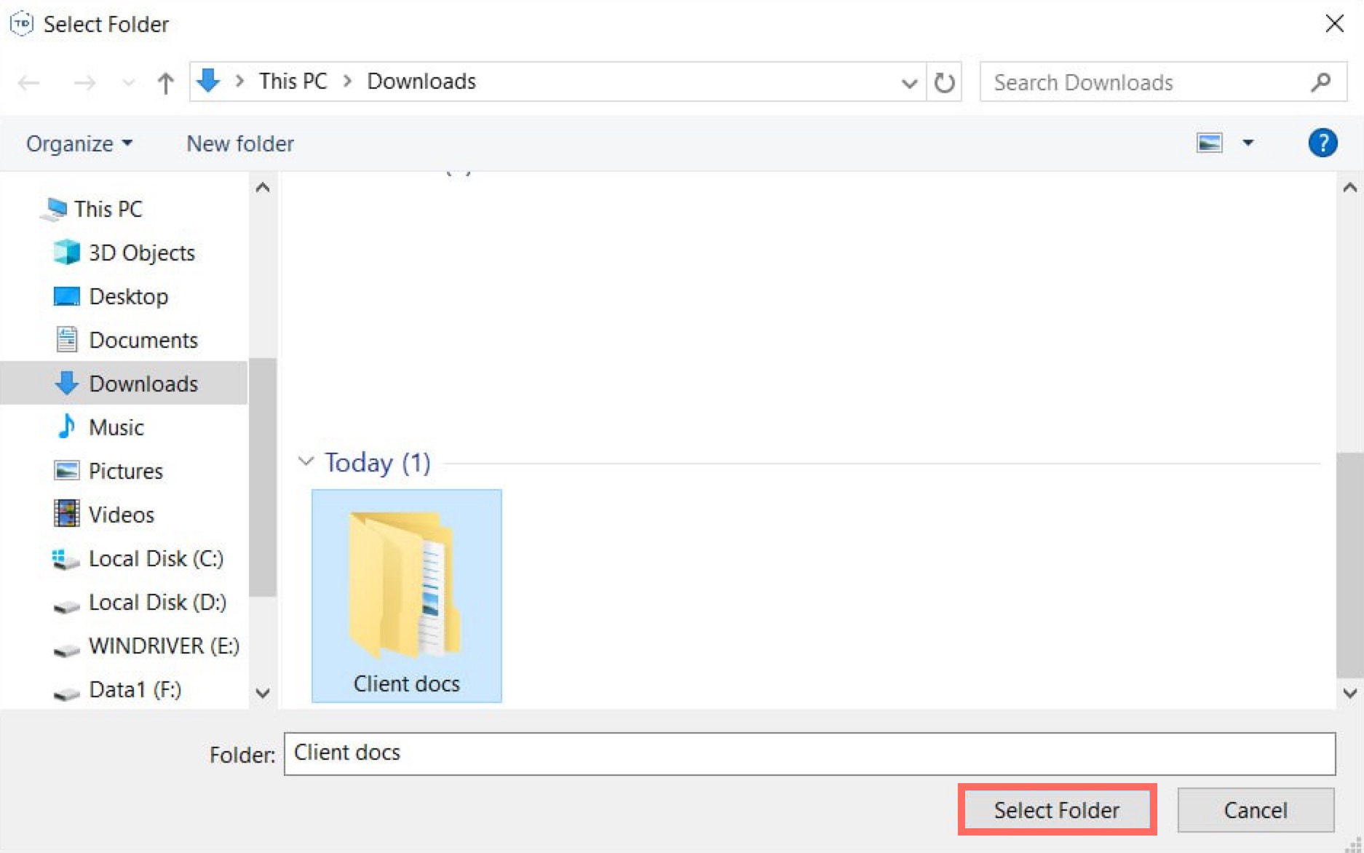This screenshot has width=1364, height=853.
Task: Click the sidebar scroll down arrow
Action: [263, 692]
